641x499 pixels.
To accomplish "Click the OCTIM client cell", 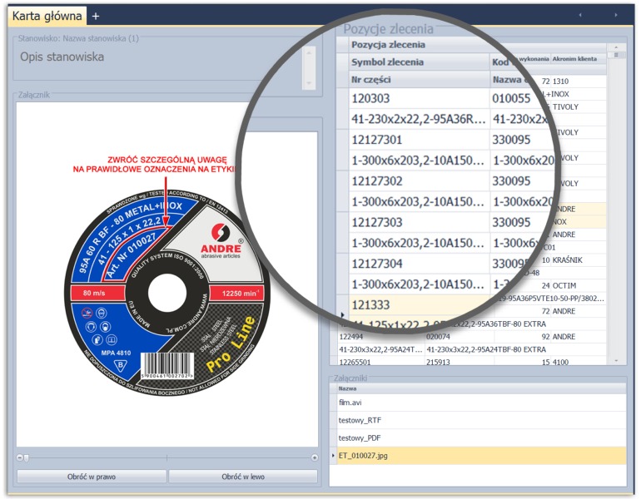I will pyautogui.click(x=578, y=285).
